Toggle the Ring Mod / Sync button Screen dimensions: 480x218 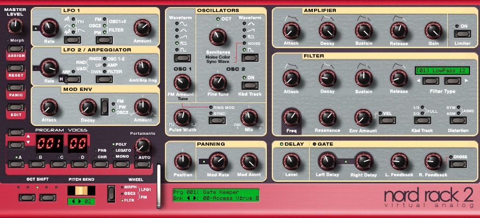click(217, 121)
